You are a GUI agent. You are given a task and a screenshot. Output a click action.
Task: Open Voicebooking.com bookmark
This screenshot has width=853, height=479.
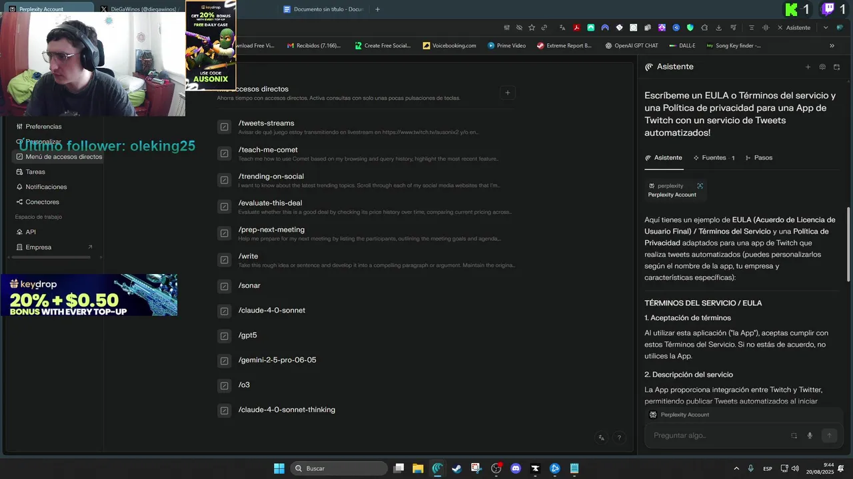pyautogui.click(x=449, y=46)
